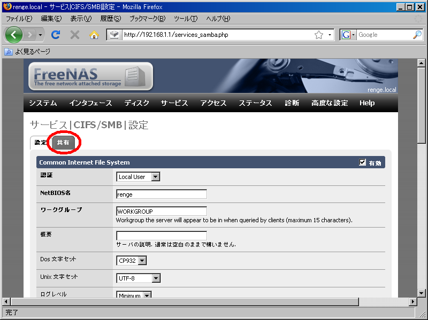
Task: Open the 高度な設定 navigation menu
Action: pos(330,103)
